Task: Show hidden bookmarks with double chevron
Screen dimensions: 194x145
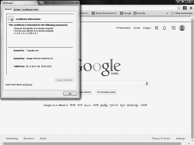Action: [167, 13]
